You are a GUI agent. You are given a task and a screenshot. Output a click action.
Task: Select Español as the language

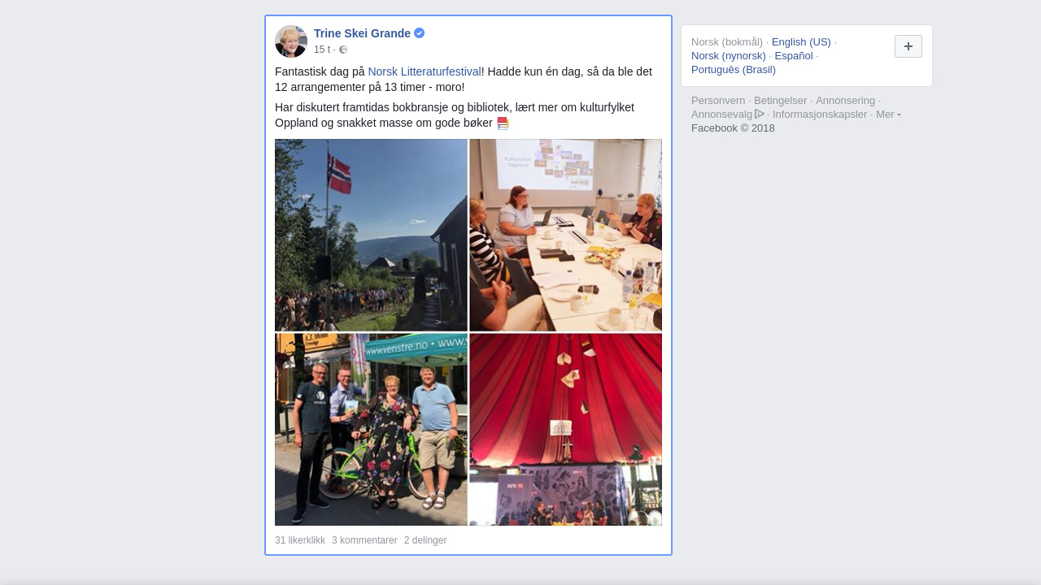(794, 56)
